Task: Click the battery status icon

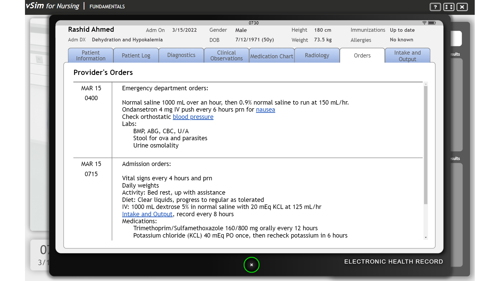Action: pyautogui.click(x=432, y=23)
